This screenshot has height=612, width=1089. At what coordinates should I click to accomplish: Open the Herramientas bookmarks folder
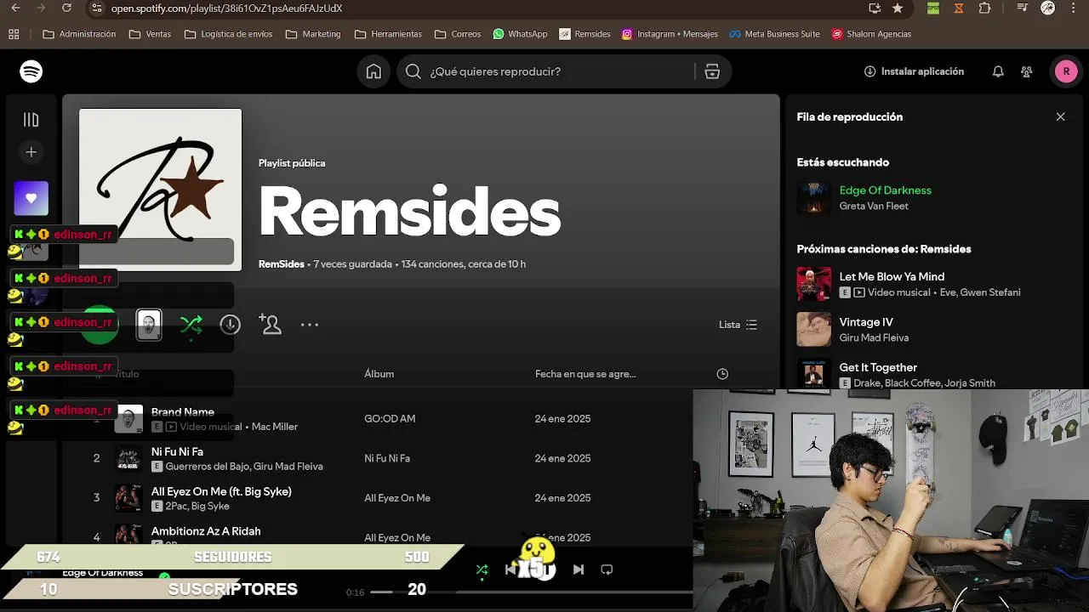click(x=388, y=34)
